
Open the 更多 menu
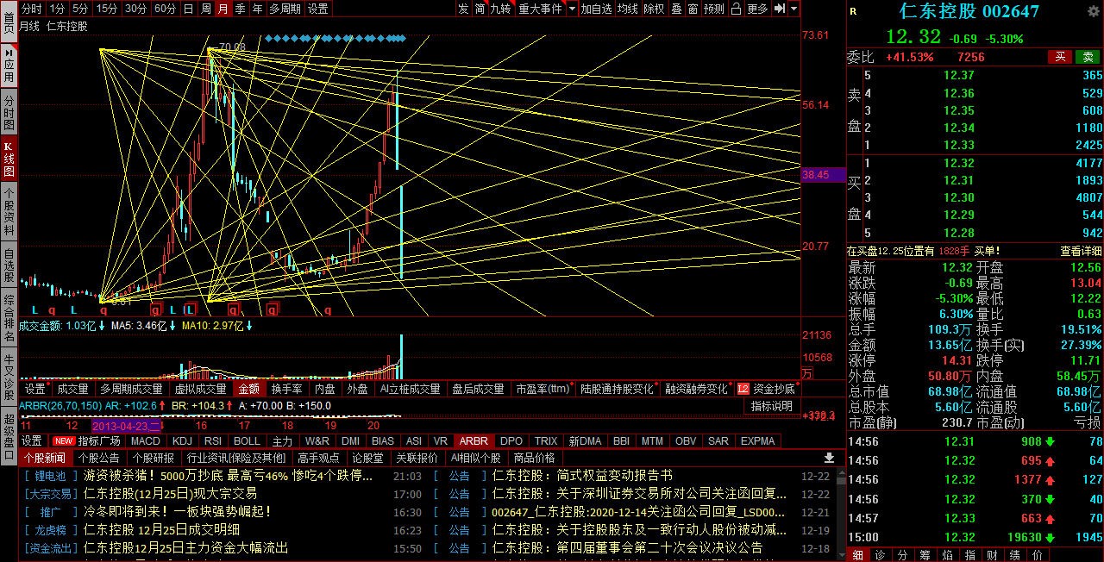(757, 9)
